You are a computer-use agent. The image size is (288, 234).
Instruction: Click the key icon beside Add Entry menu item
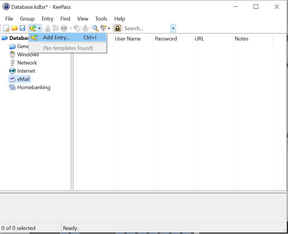coord(34,37)
